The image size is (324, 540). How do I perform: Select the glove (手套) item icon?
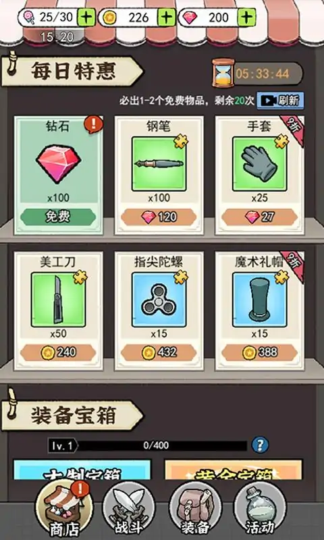[x=260, y=163]
